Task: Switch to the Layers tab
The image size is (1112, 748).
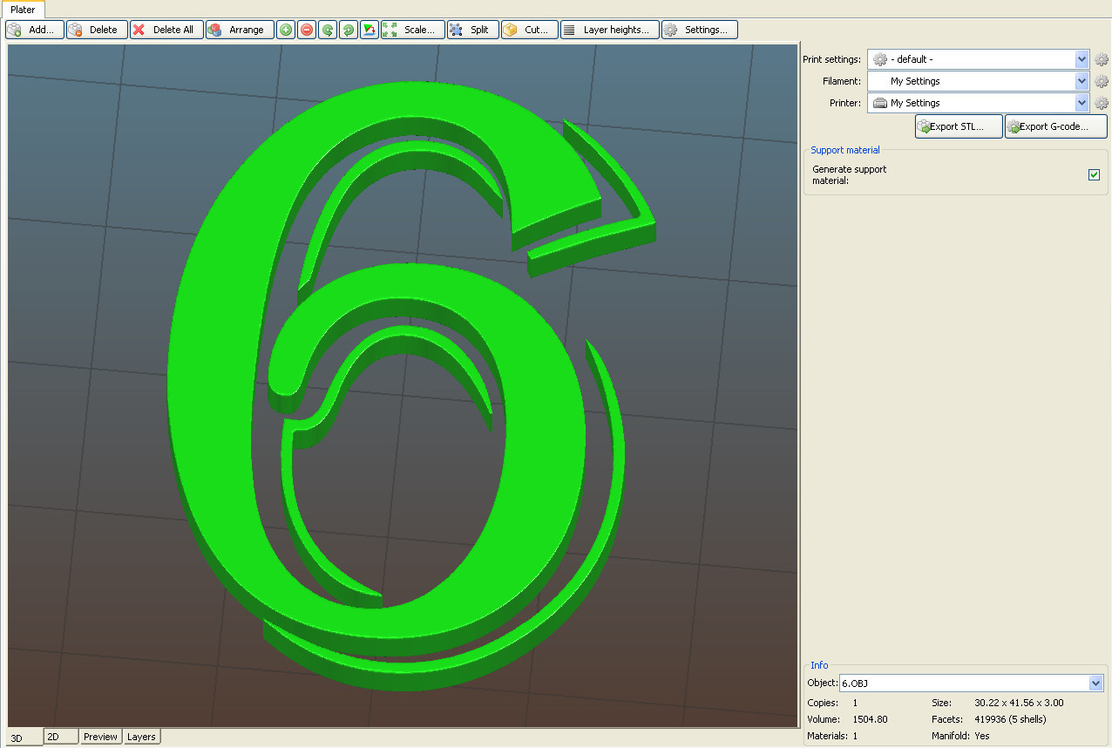Action: pyautogui.click(x=141, y=737)
